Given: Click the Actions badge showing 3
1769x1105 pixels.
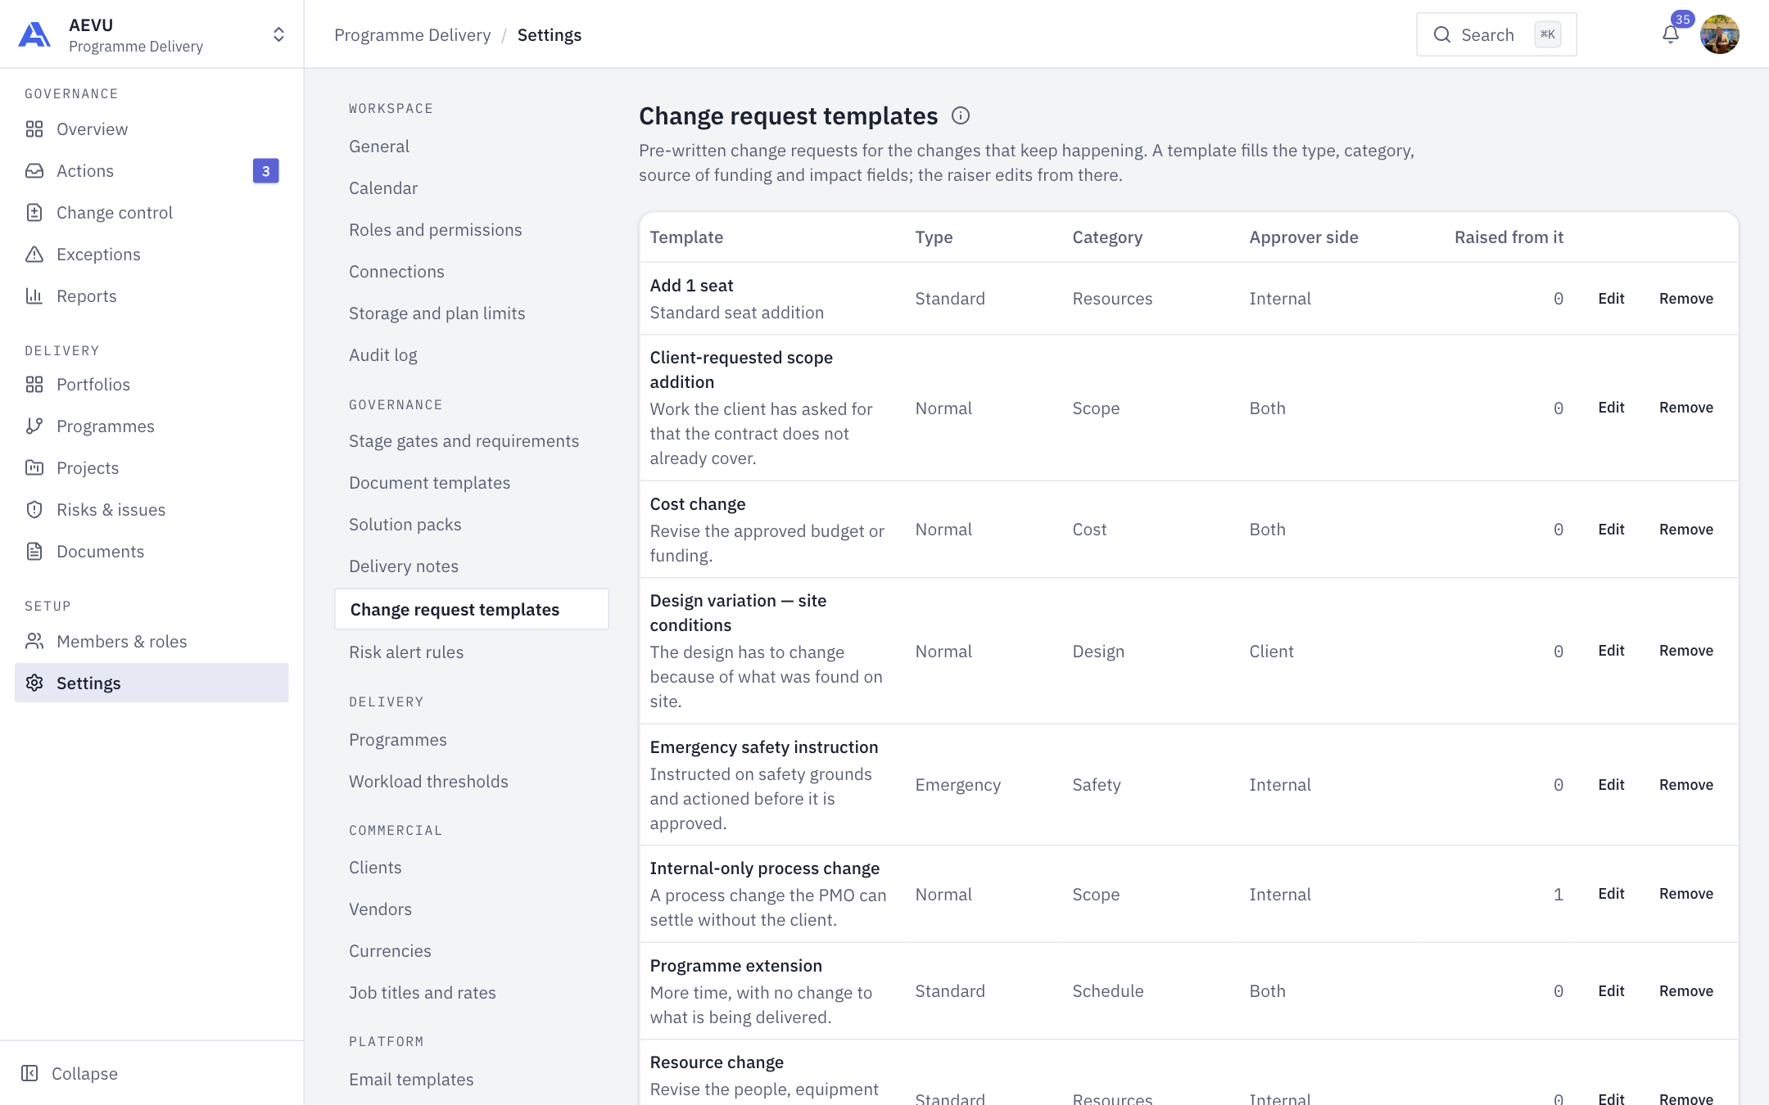Looking at the screenshot, I should pos(265,171).
